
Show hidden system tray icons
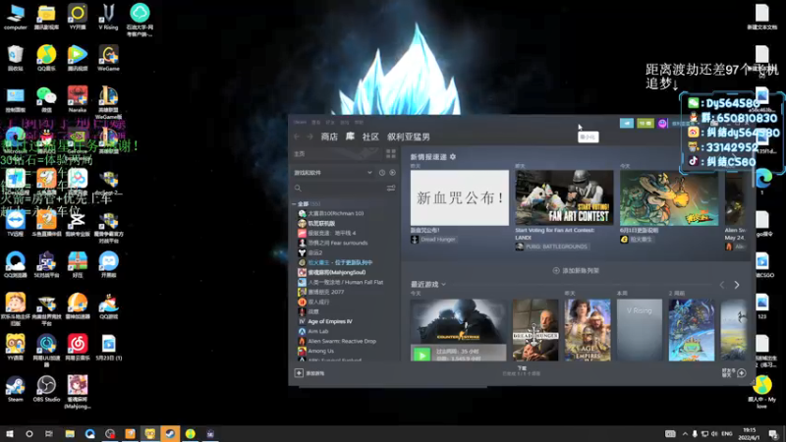(x=685, y=433)
